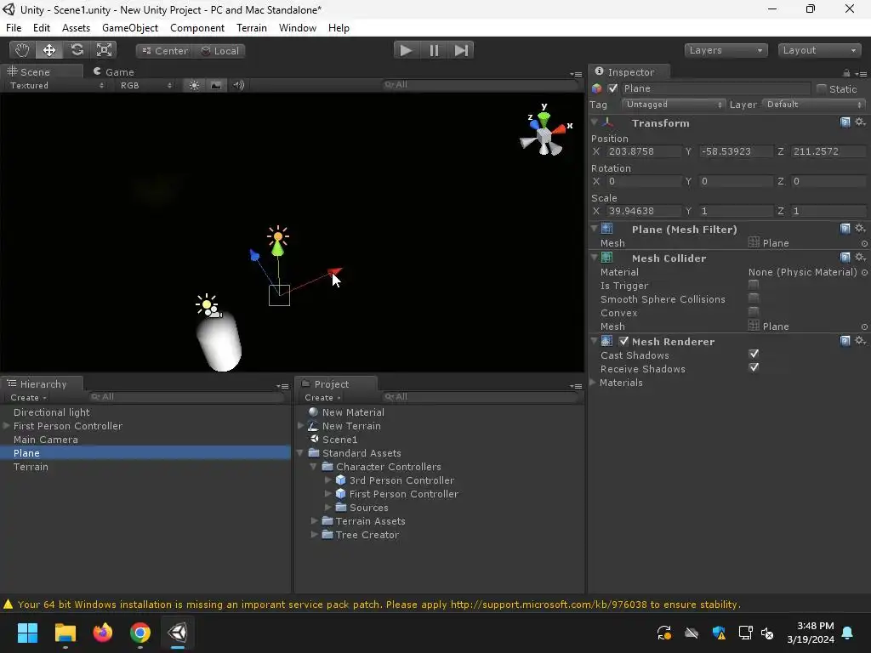
Task: Open the GameObject menu
Action: pos(130,28)
